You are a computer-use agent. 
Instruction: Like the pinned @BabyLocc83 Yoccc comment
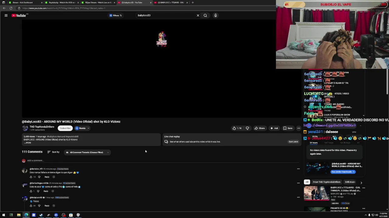click(x=31, y=206)
